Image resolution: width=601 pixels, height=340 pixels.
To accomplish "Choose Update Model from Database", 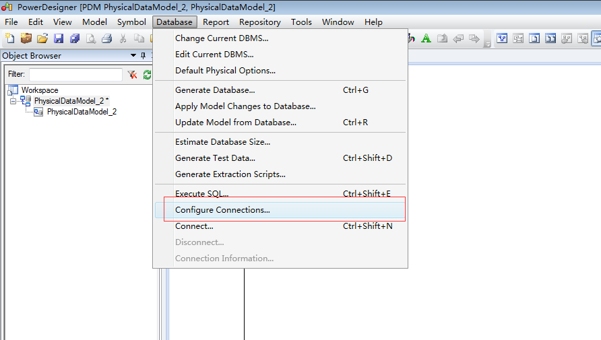I will click(280, 122).
